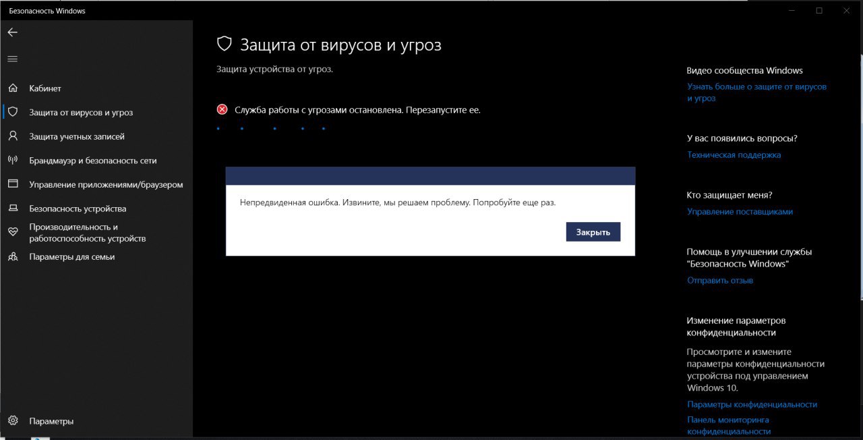The width and height of the screenshot is (863, 440).
Task: Click the shield icon beside Защита от вирусов
Action: click(13, 112)
